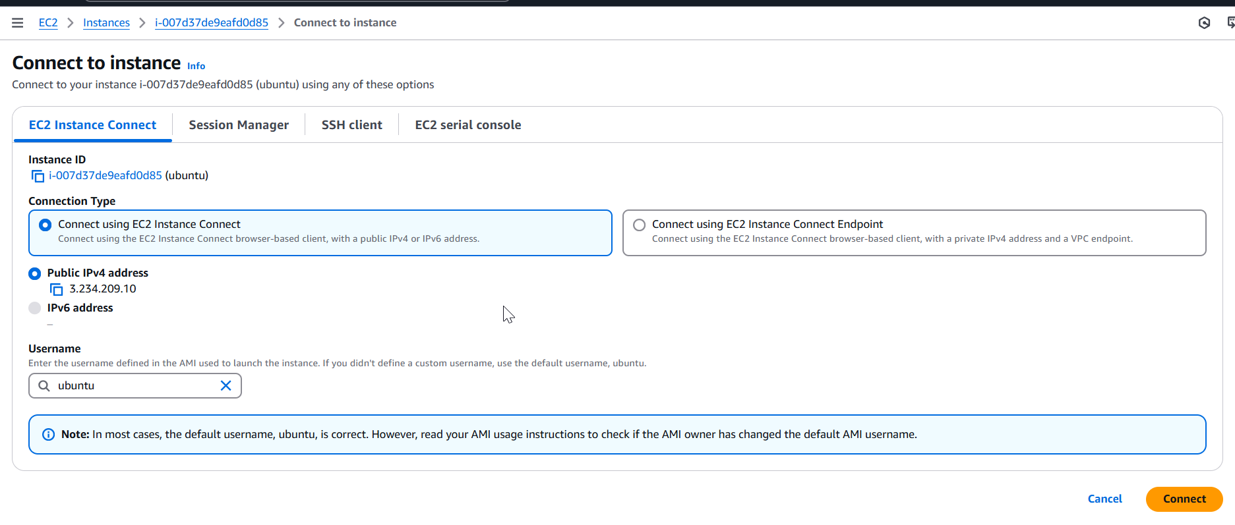Choose the IPv6 address radio option
1235x525 pixels.
[35, 308]
